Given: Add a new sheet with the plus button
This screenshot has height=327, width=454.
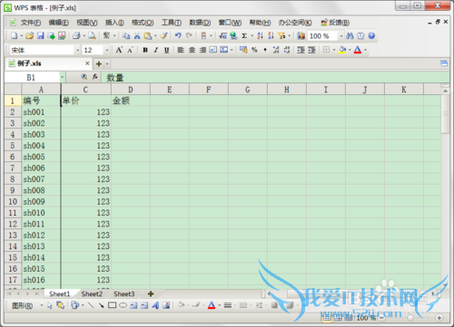Looking at the screenshot, I should tap(151, 293).
